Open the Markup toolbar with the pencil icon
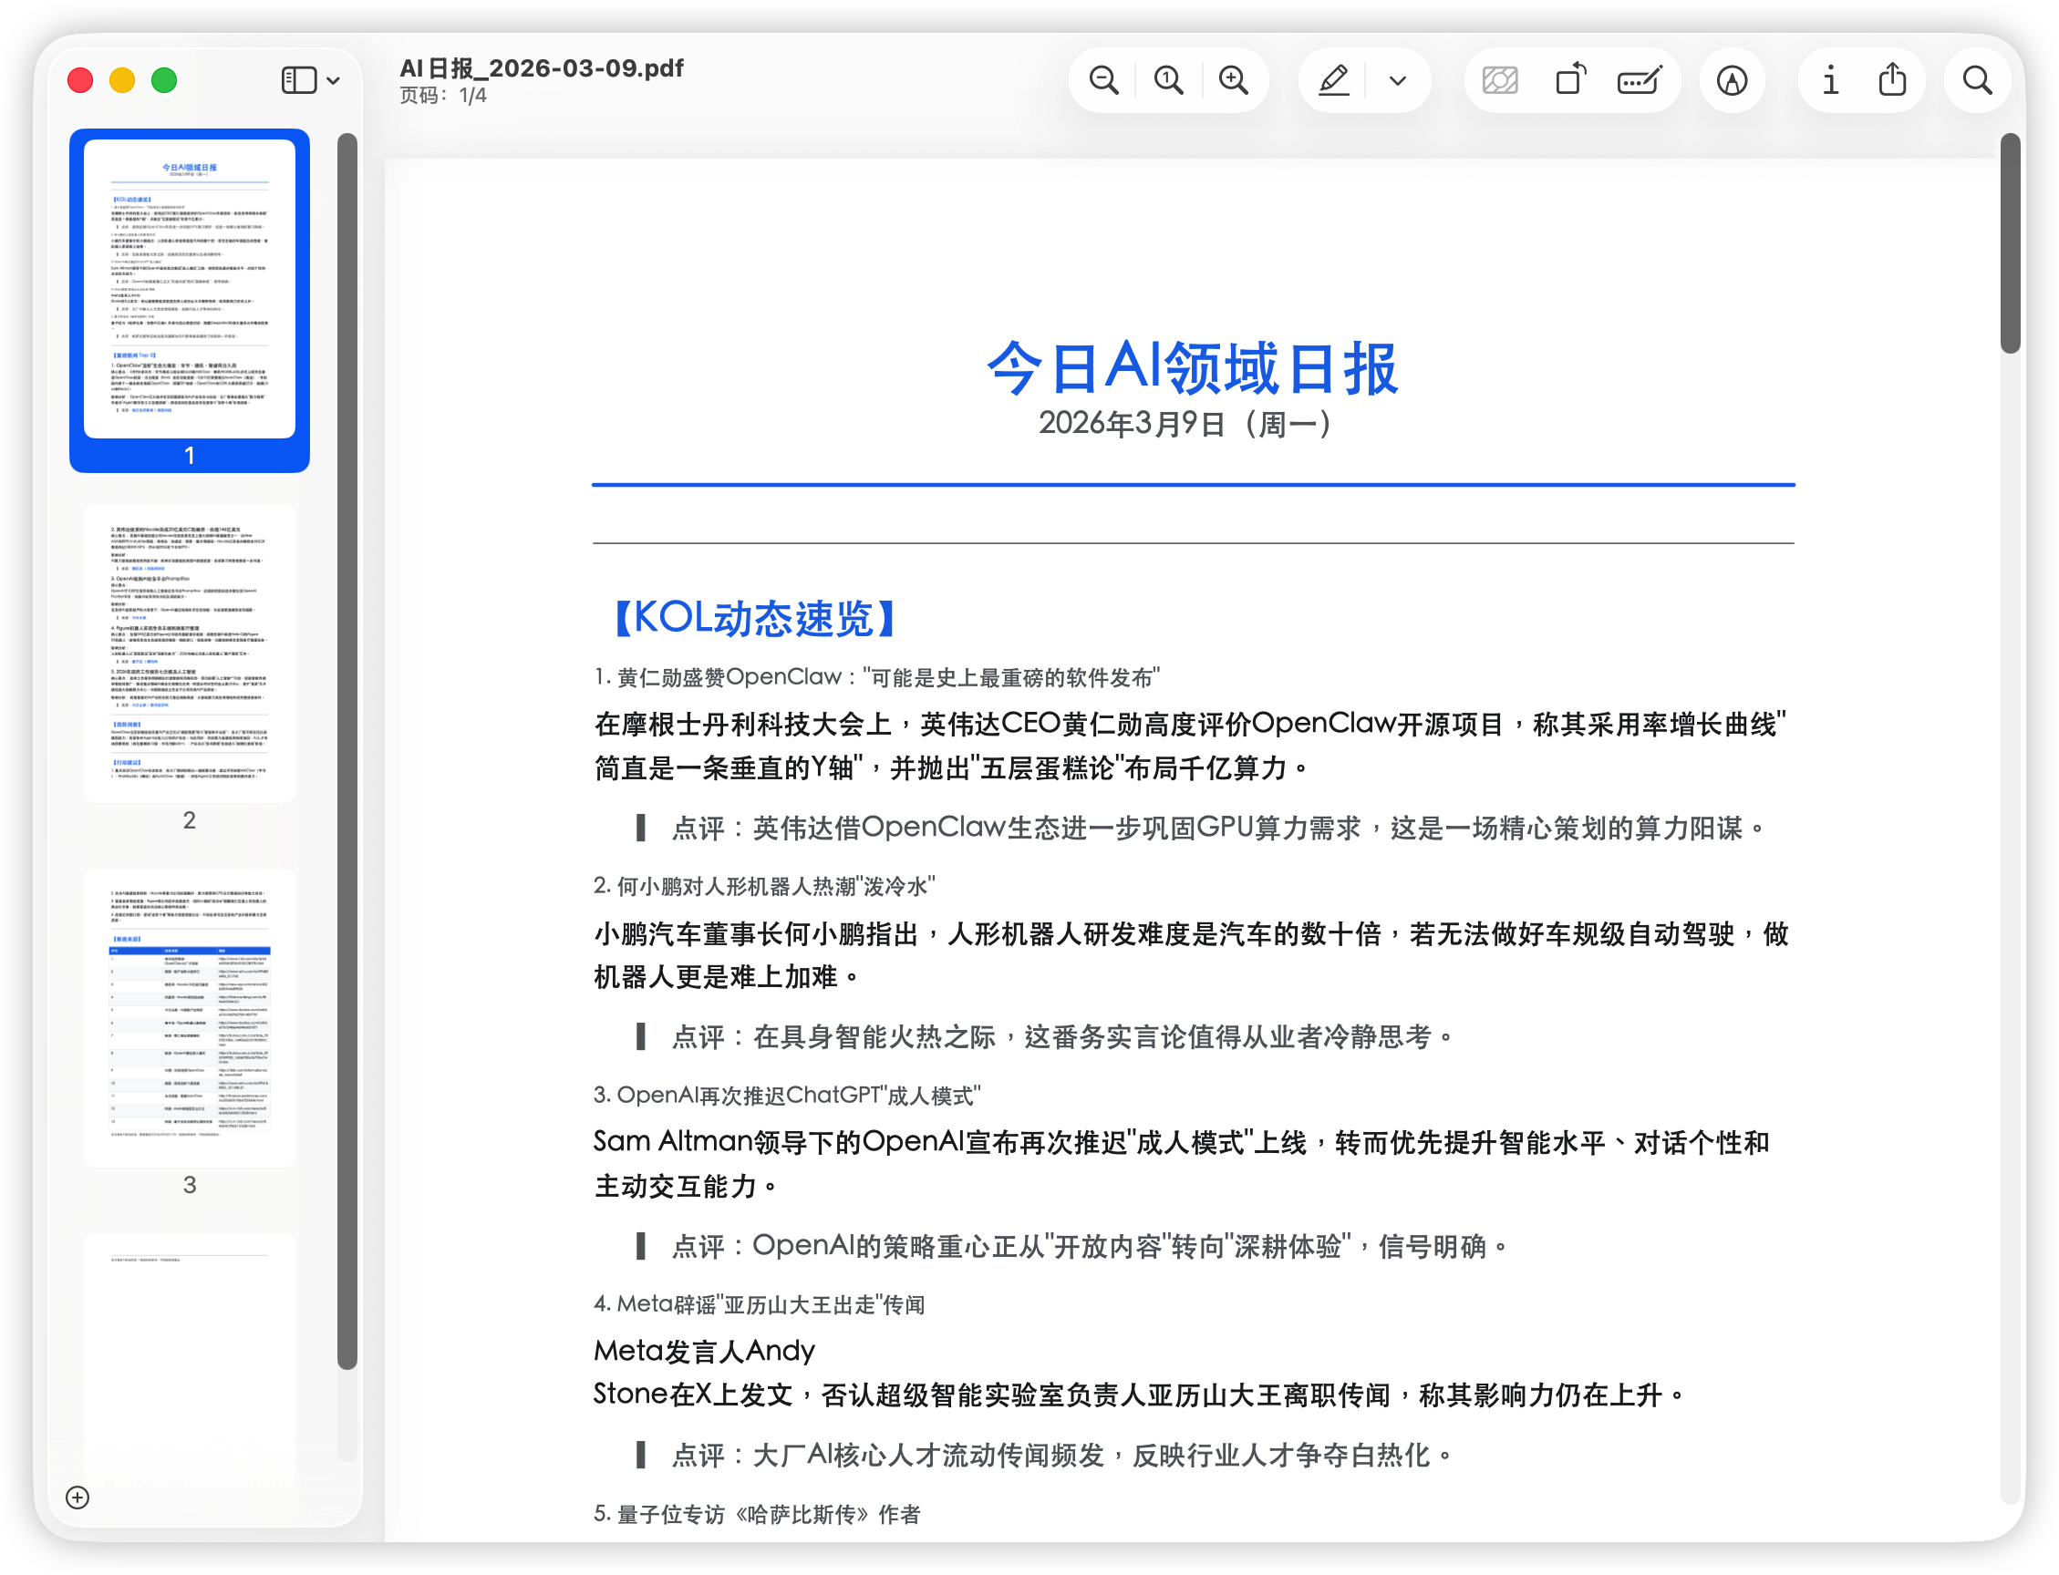Screen dimensions: 2059x1575 pyautogui.click(x=1336, y=80)
